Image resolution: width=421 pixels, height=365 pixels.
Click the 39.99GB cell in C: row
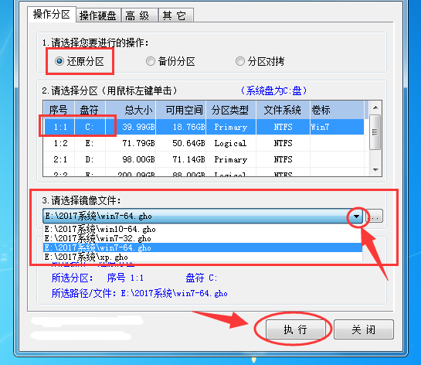(x=131, y=127)
